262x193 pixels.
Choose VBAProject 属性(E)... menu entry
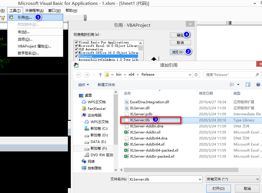(35, 46)
